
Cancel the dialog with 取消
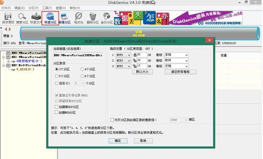click(x=143, y=141)
